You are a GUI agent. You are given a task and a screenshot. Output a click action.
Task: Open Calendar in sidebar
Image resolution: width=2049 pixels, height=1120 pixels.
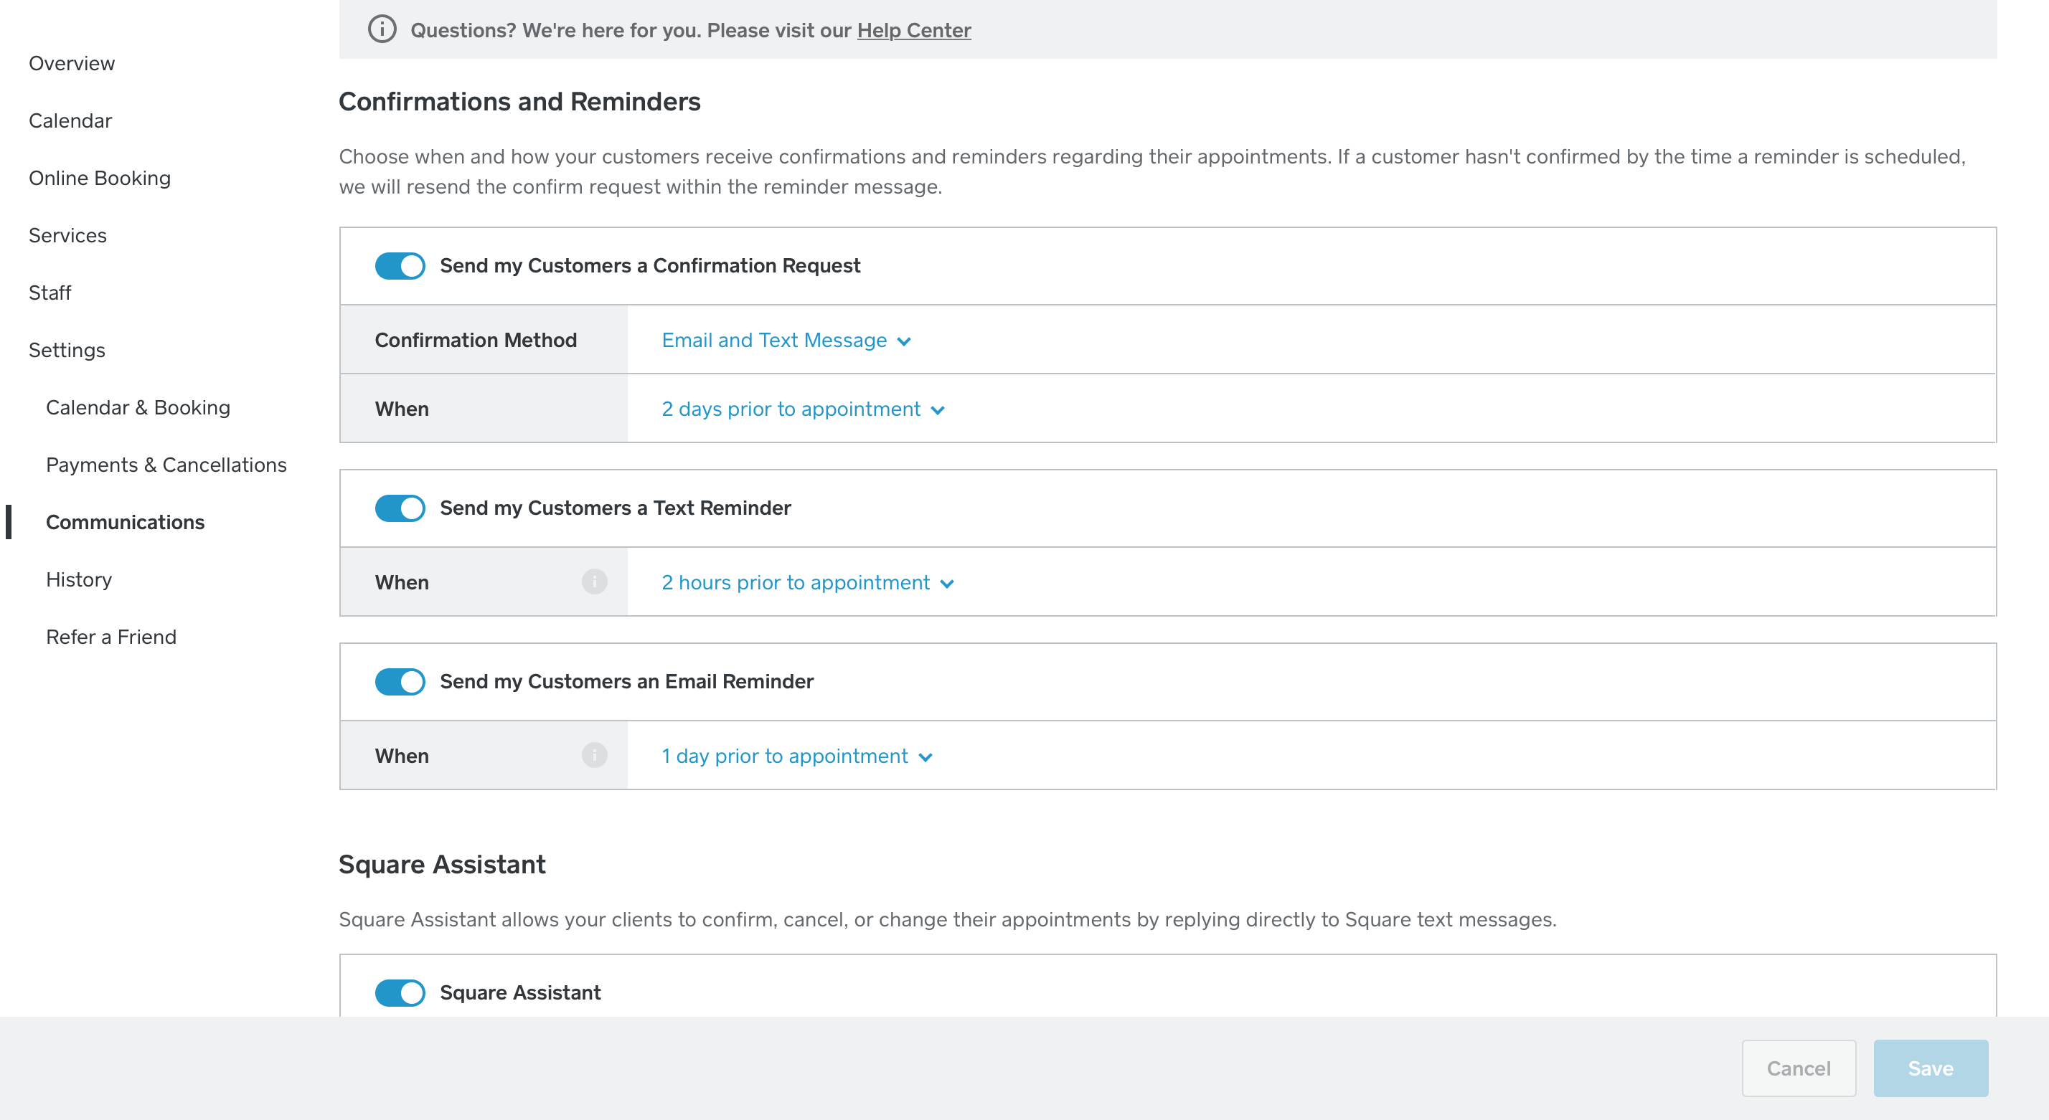pyautogui.click(x=70, y=121)
